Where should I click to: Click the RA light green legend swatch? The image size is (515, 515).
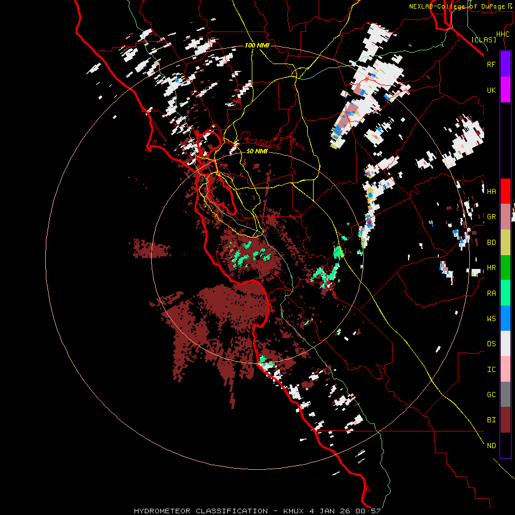(505, 293)
